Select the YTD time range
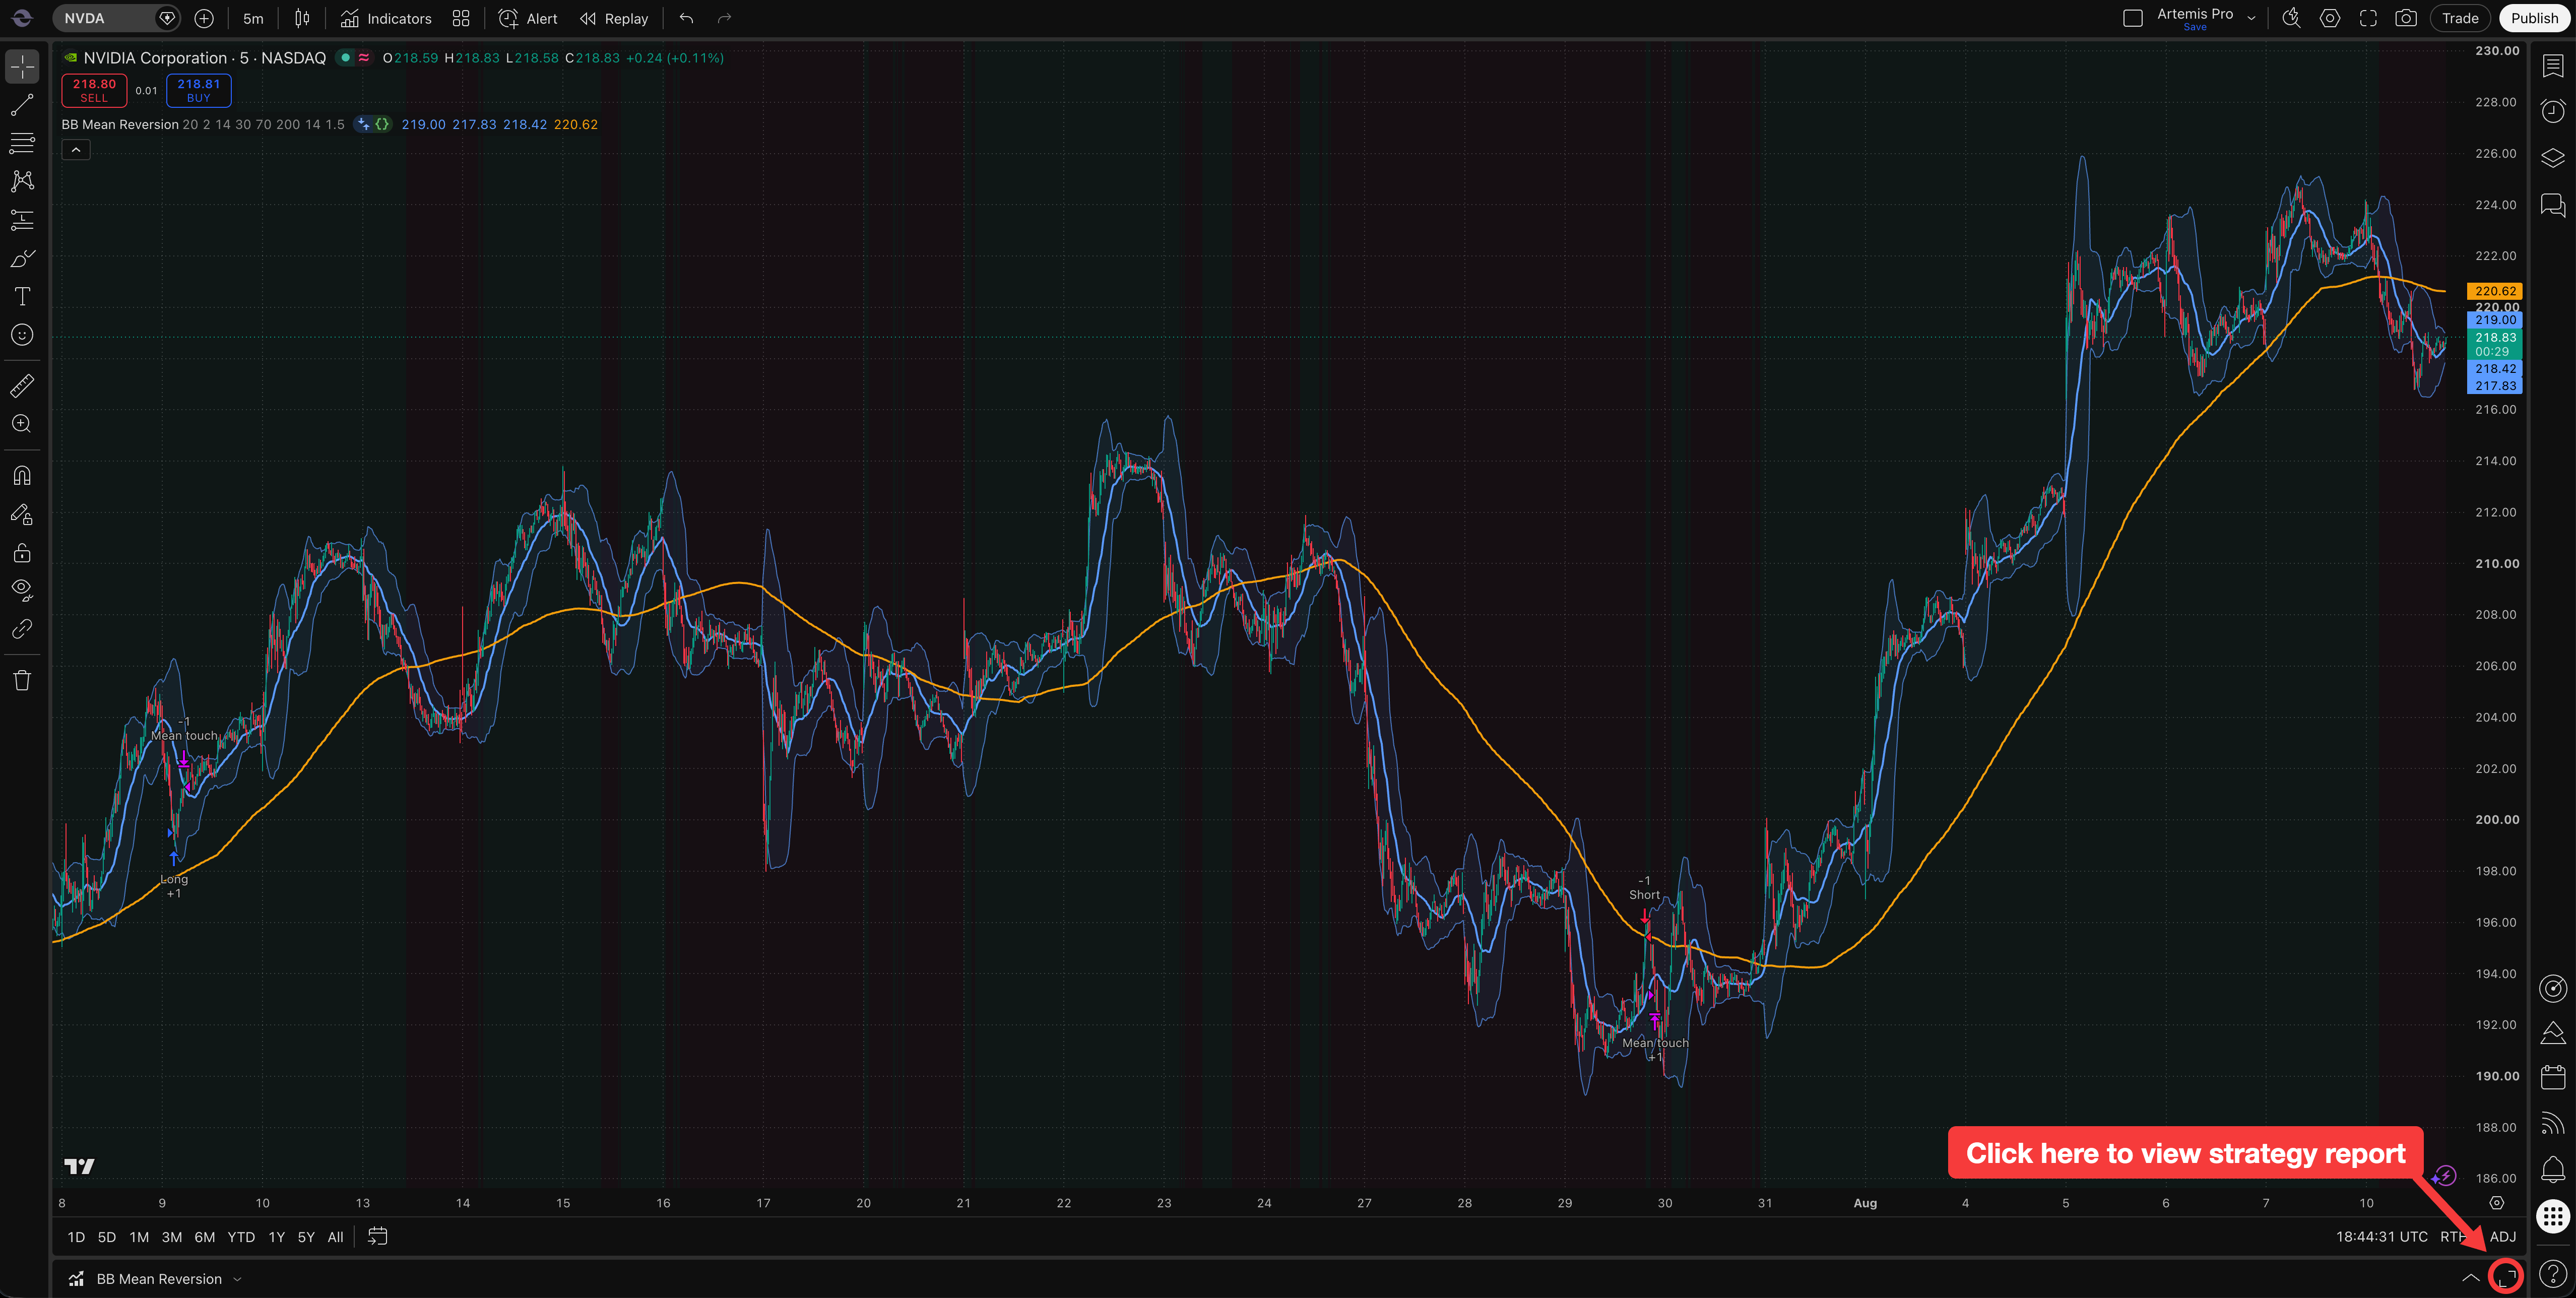Screen dimensions: 2576x1298 click(x=241, y=1237)
